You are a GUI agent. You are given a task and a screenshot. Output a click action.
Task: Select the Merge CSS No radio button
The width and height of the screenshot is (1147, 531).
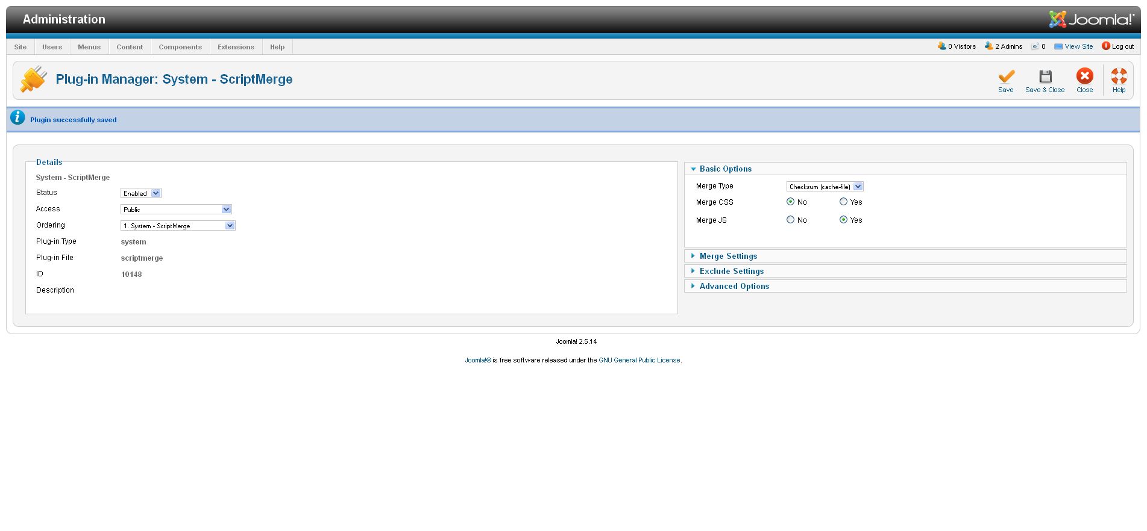point(790,202)
